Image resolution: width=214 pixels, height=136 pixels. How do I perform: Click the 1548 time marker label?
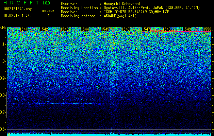[x=166, y=29]
